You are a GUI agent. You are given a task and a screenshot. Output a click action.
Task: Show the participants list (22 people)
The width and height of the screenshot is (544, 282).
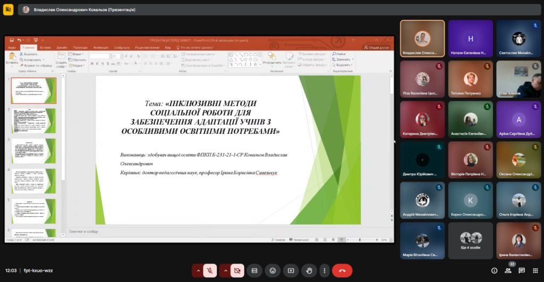508,270
